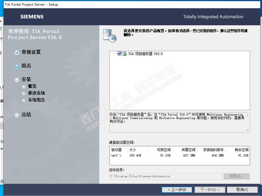Select the 组态 step indicator

click(x=17, y=66)
